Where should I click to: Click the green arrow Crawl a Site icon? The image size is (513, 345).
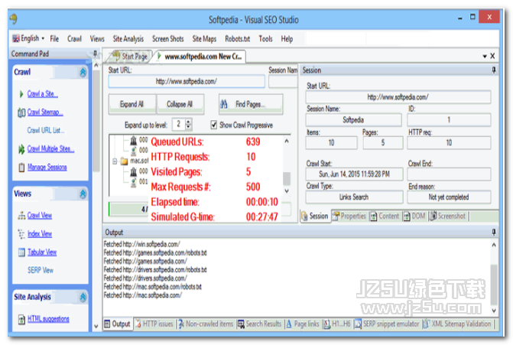[x=21, y=94]
